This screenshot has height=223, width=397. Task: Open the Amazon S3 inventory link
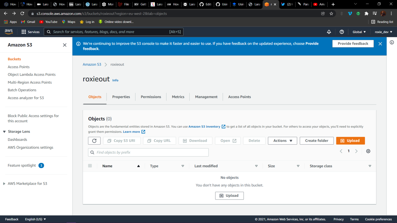(204, 127)
